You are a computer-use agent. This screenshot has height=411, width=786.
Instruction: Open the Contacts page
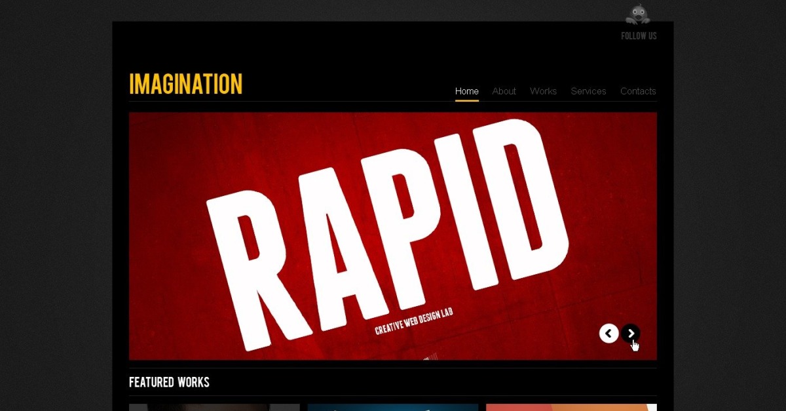click(639, 91)
